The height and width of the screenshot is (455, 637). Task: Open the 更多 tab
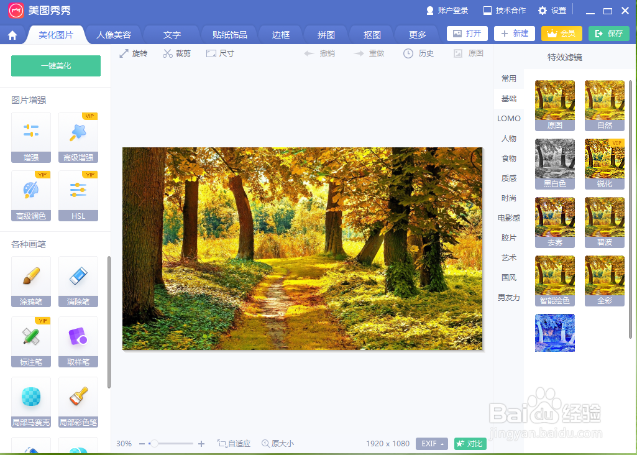click(418, 35)
